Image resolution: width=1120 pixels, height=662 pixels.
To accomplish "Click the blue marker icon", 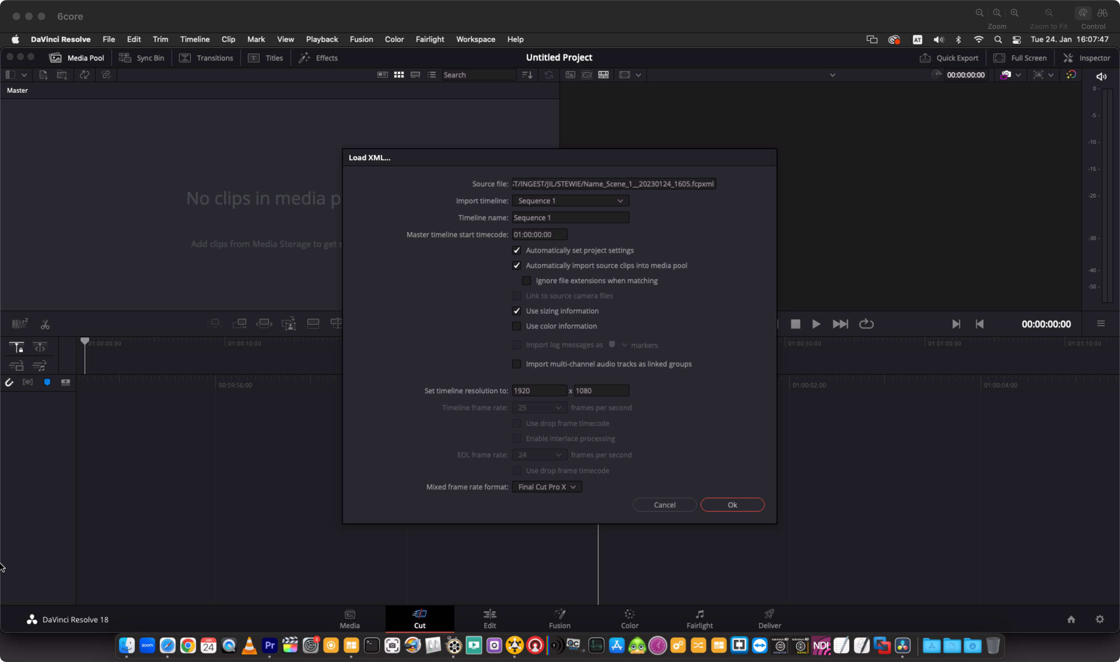I will (47, 382).
